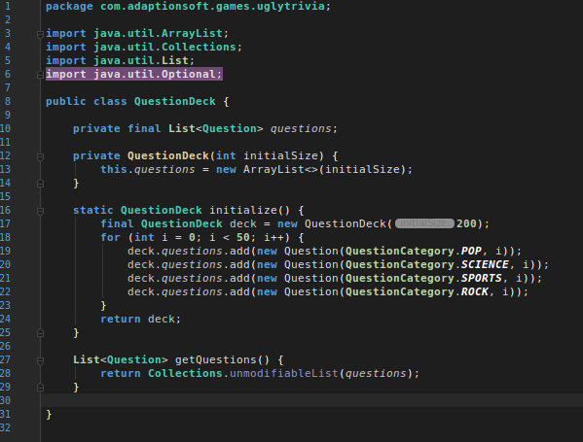Image resolution: width=583 pixels, height=442 pixels.
Task: Click the class closing brace on line 31
Action: pyautogui.click(x=49, y=414)
